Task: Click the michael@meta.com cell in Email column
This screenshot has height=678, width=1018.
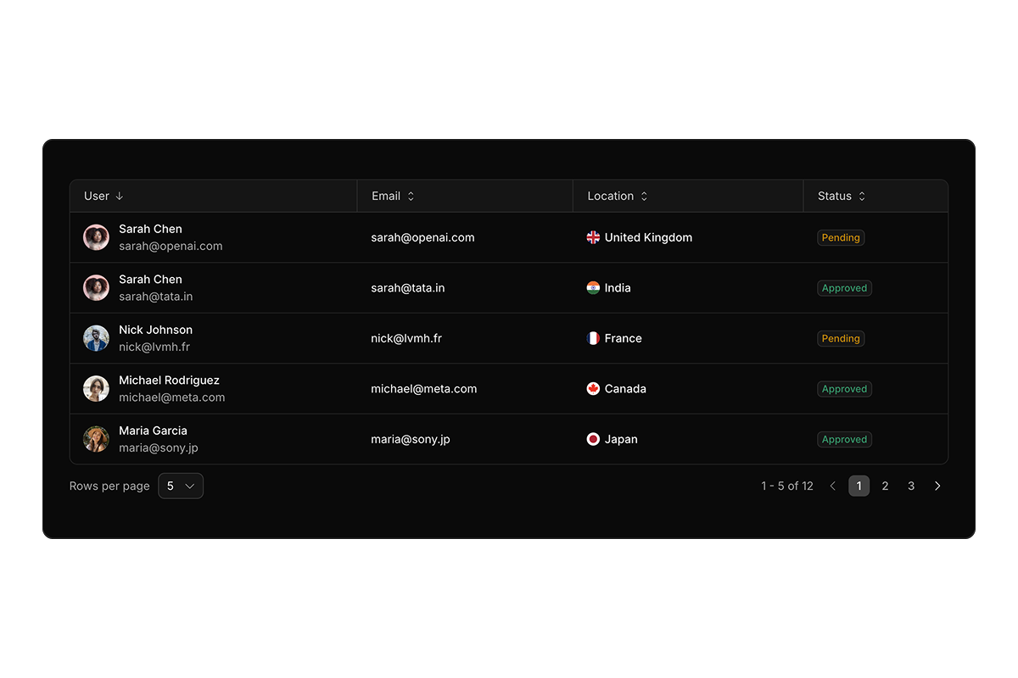Action: 423,389
